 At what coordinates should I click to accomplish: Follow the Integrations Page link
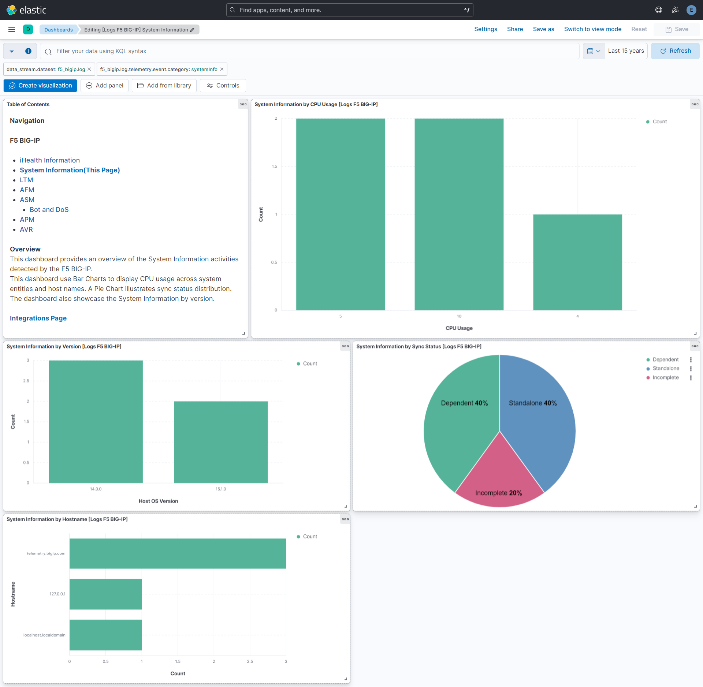[38, 318]
